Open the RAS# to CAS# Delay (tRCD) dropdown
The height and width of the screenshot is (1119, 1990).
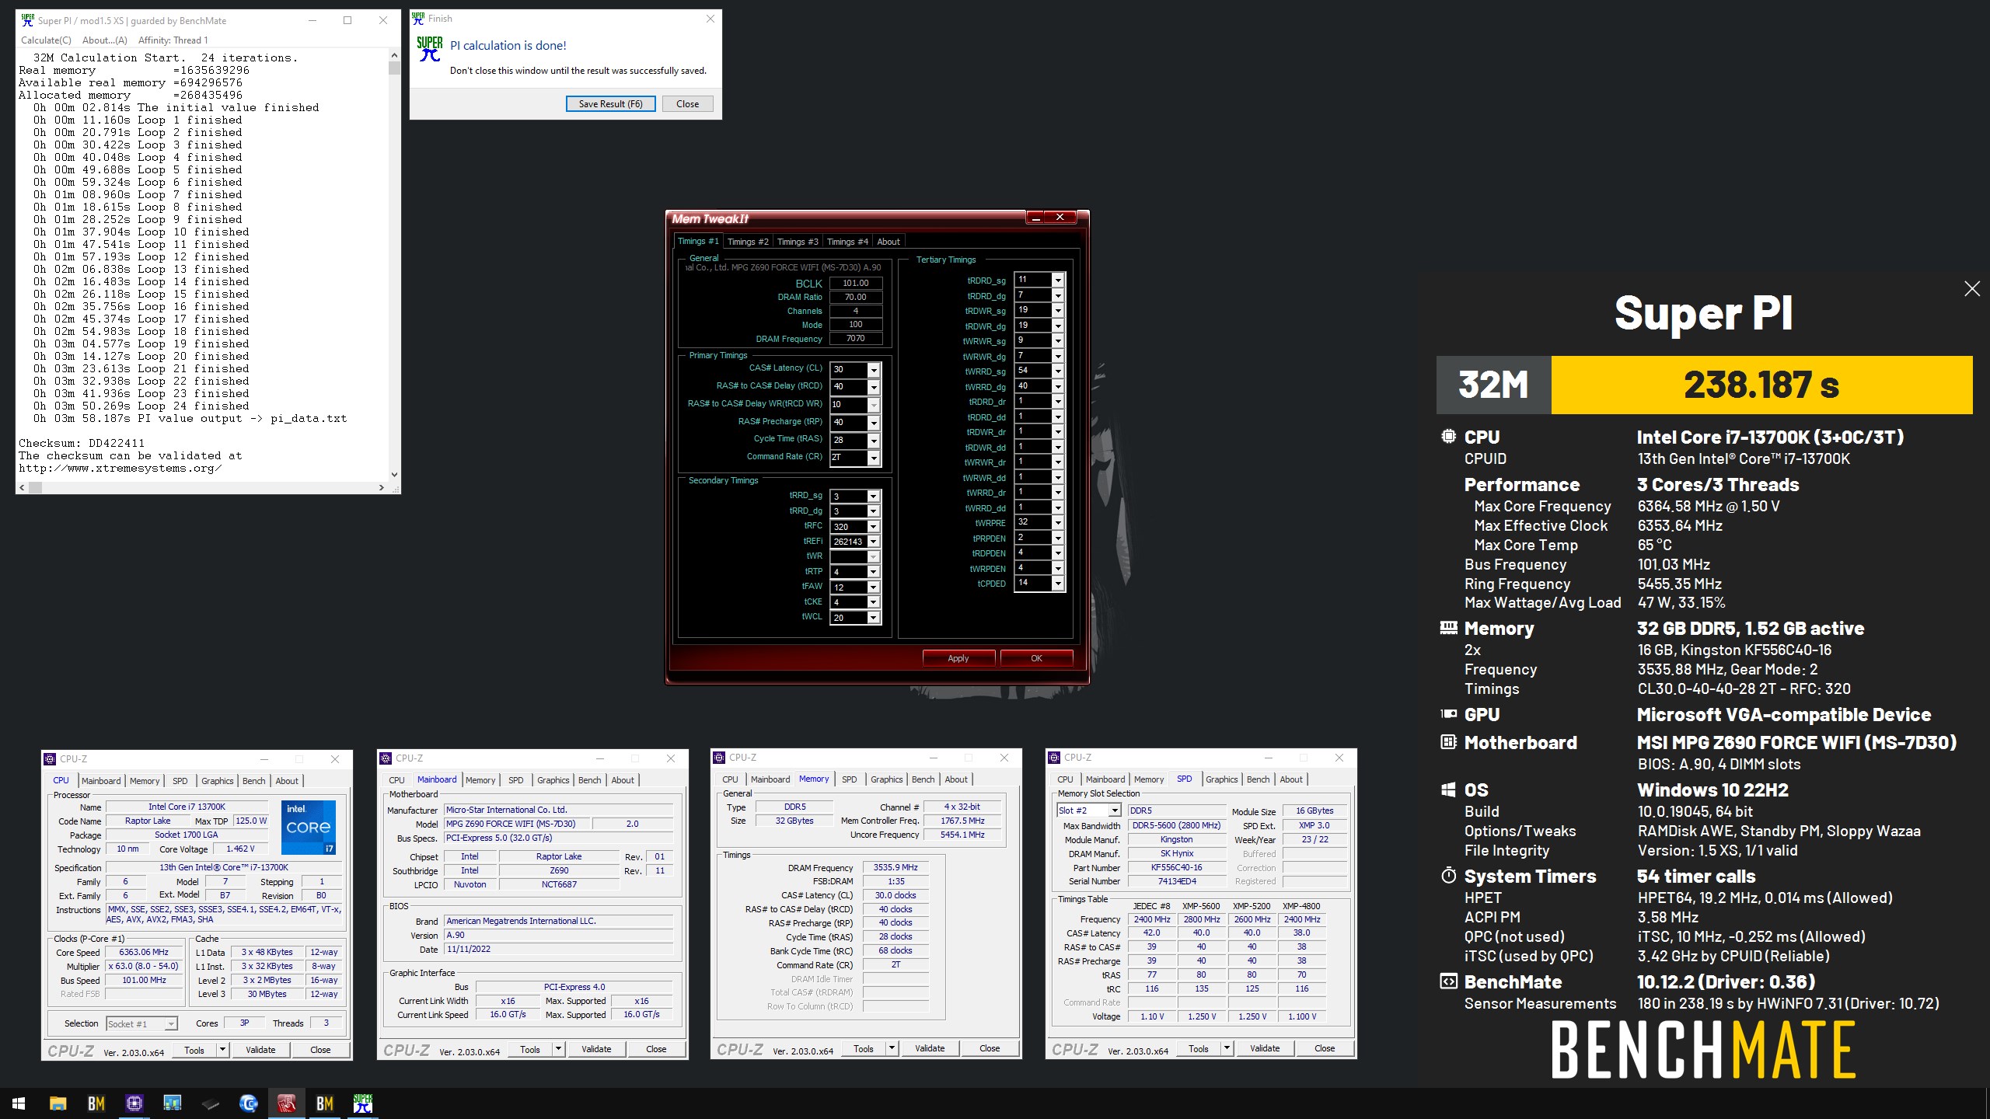(874, 387)
